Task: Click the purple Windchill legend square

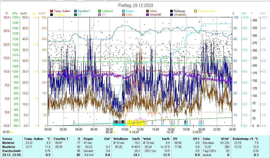Action: (x=148, y=15)
